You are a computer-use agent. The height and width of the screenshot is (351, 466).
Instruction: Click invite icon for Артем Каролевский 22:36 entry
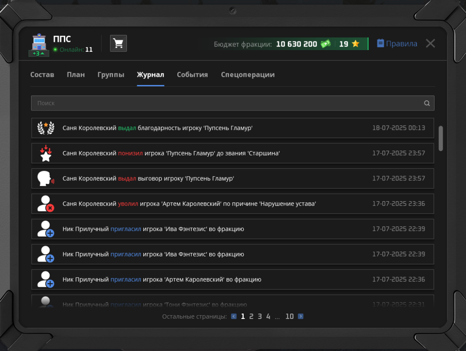[x=45, y=280]
